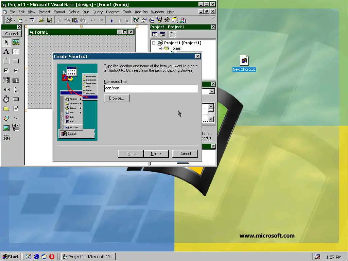The height and width of the screenshot is (261, 348).
Task: Open the Add Project dropdown arrow
Action: point(14,20)
